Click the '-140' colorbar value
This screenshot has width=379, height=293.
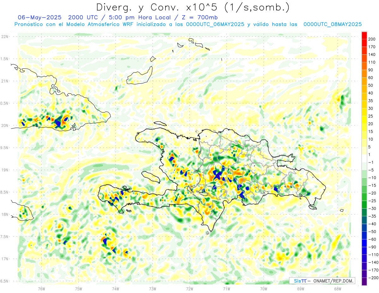click(373, 263)
